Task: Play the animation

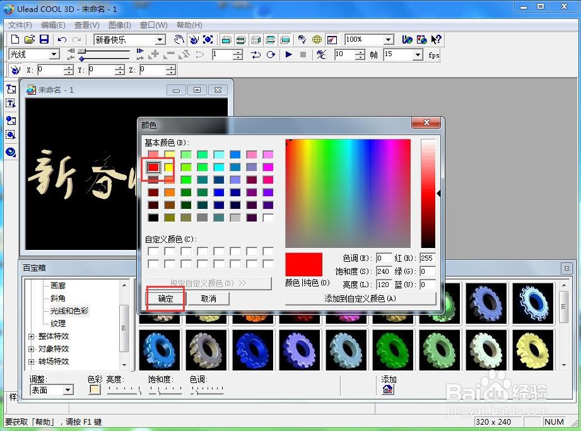Action: pos(289,54)
